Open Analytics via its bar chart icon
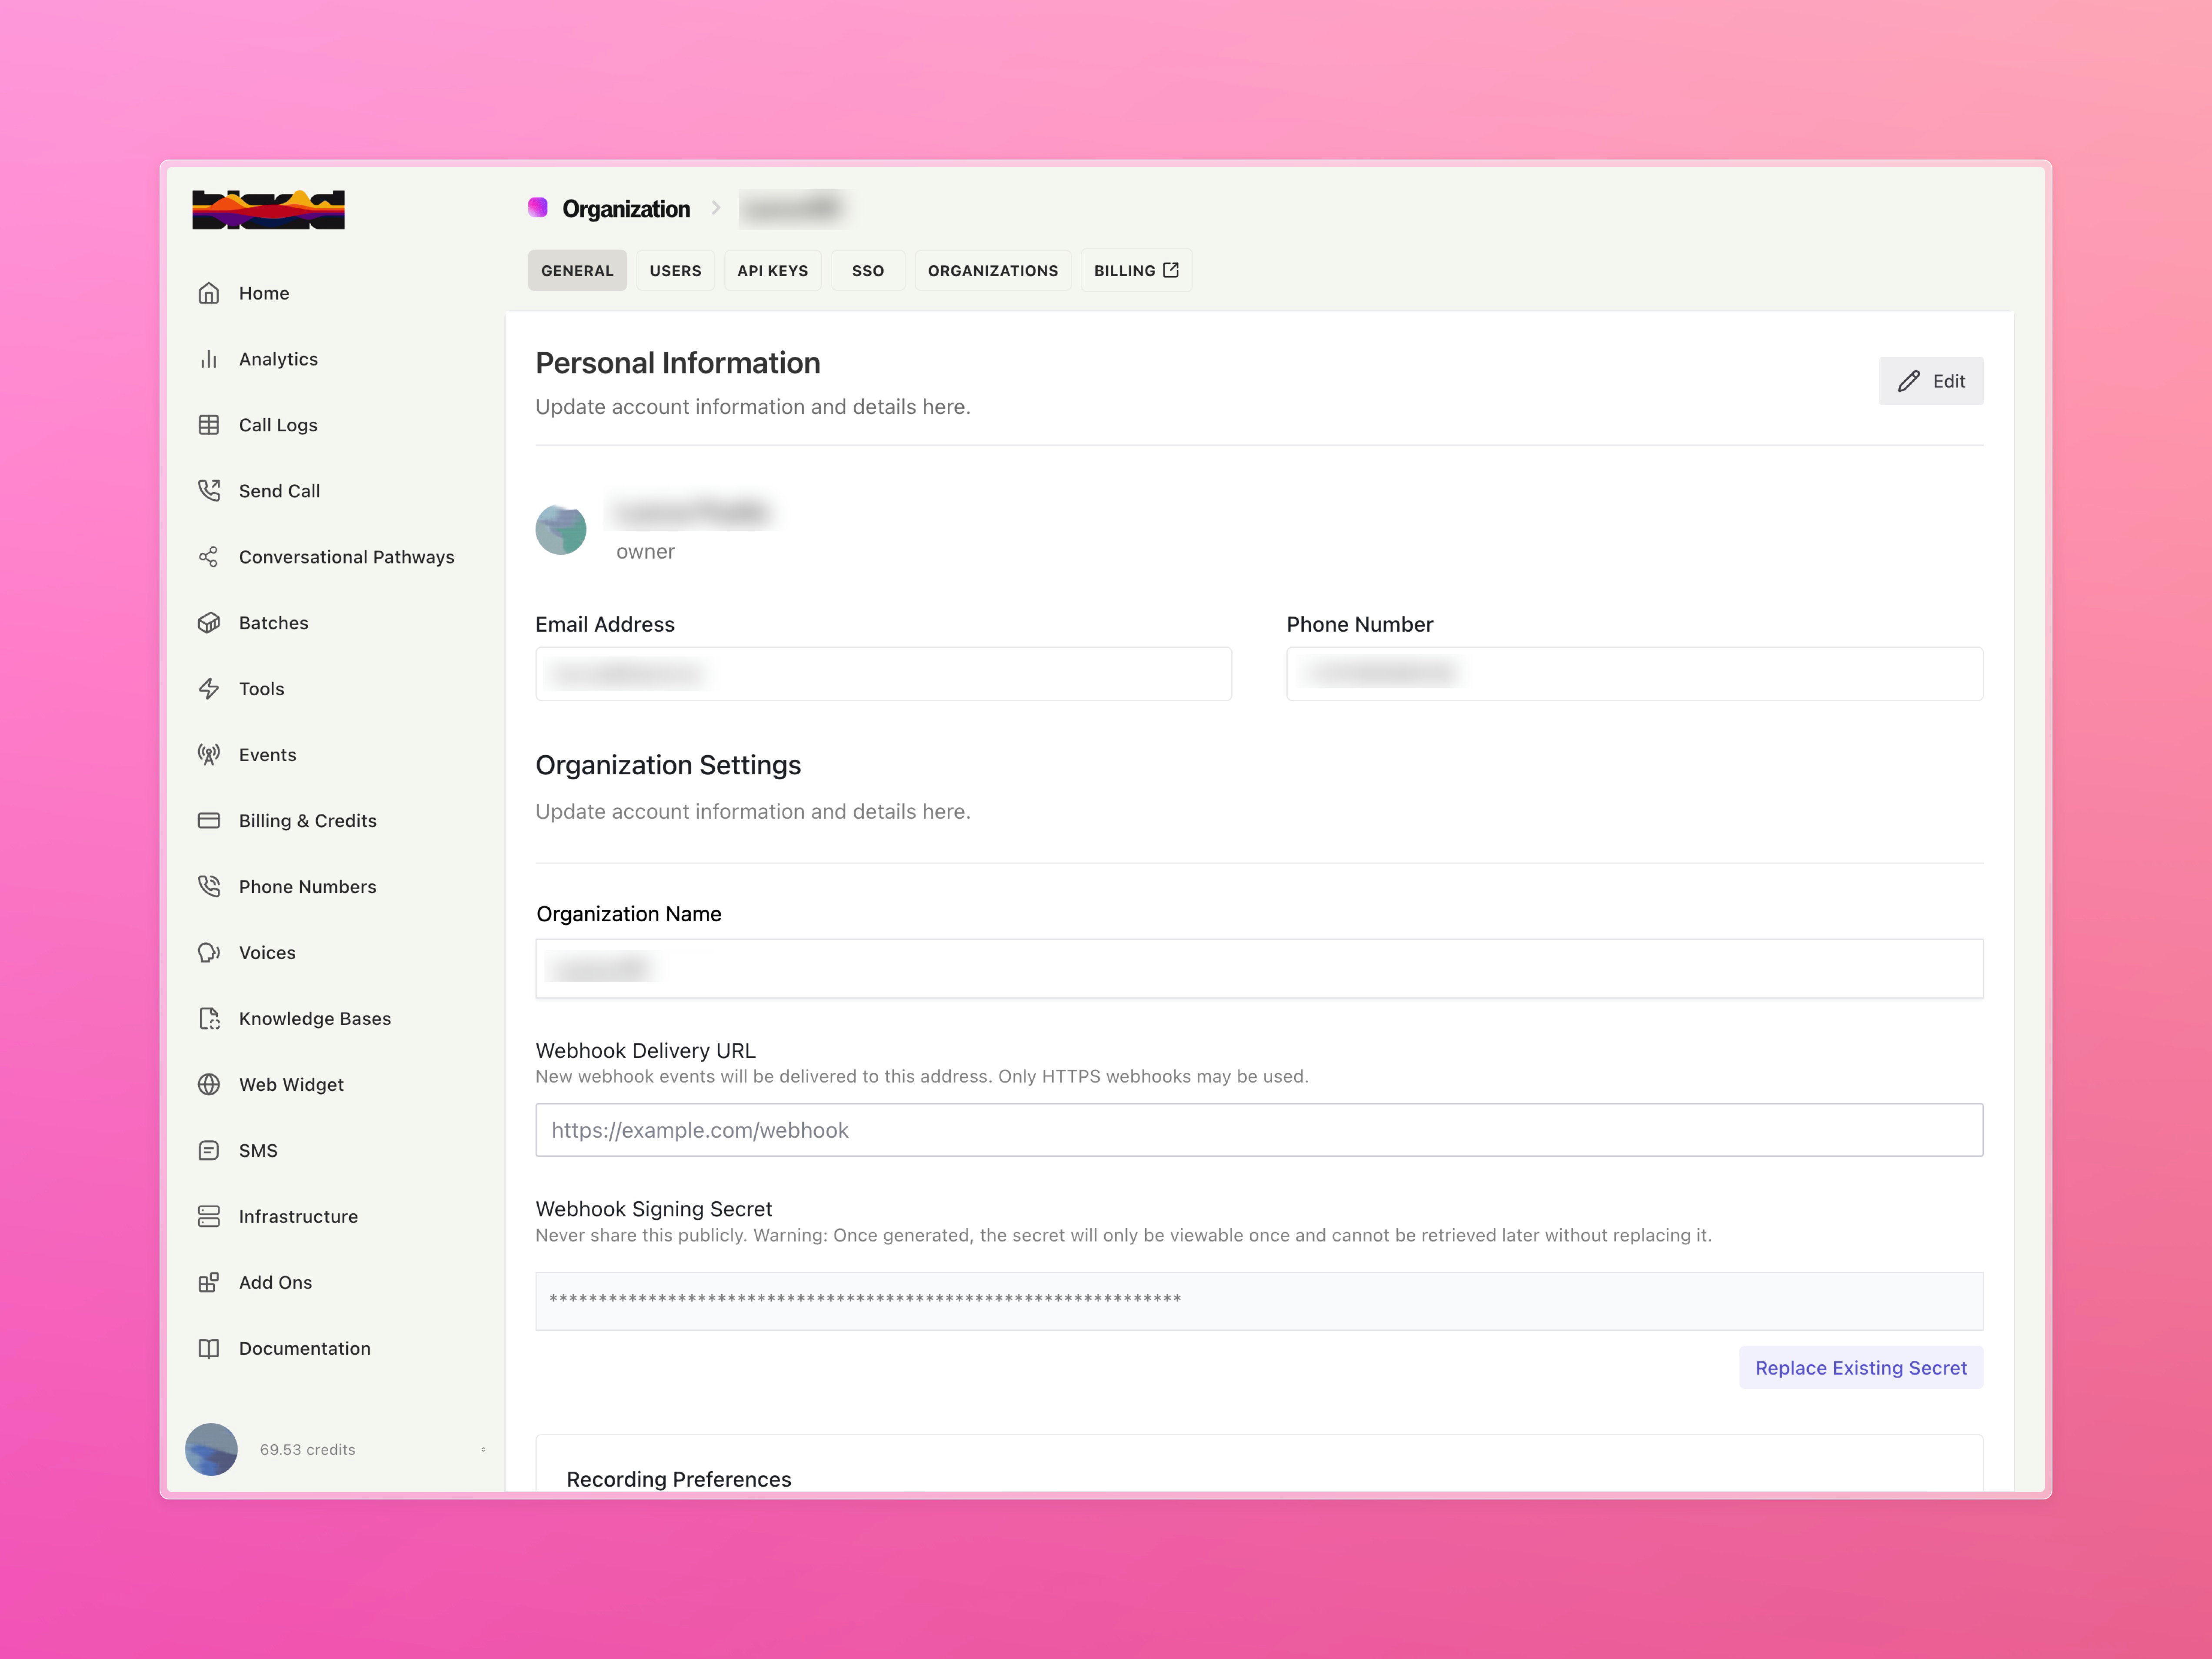 point(209,359)
